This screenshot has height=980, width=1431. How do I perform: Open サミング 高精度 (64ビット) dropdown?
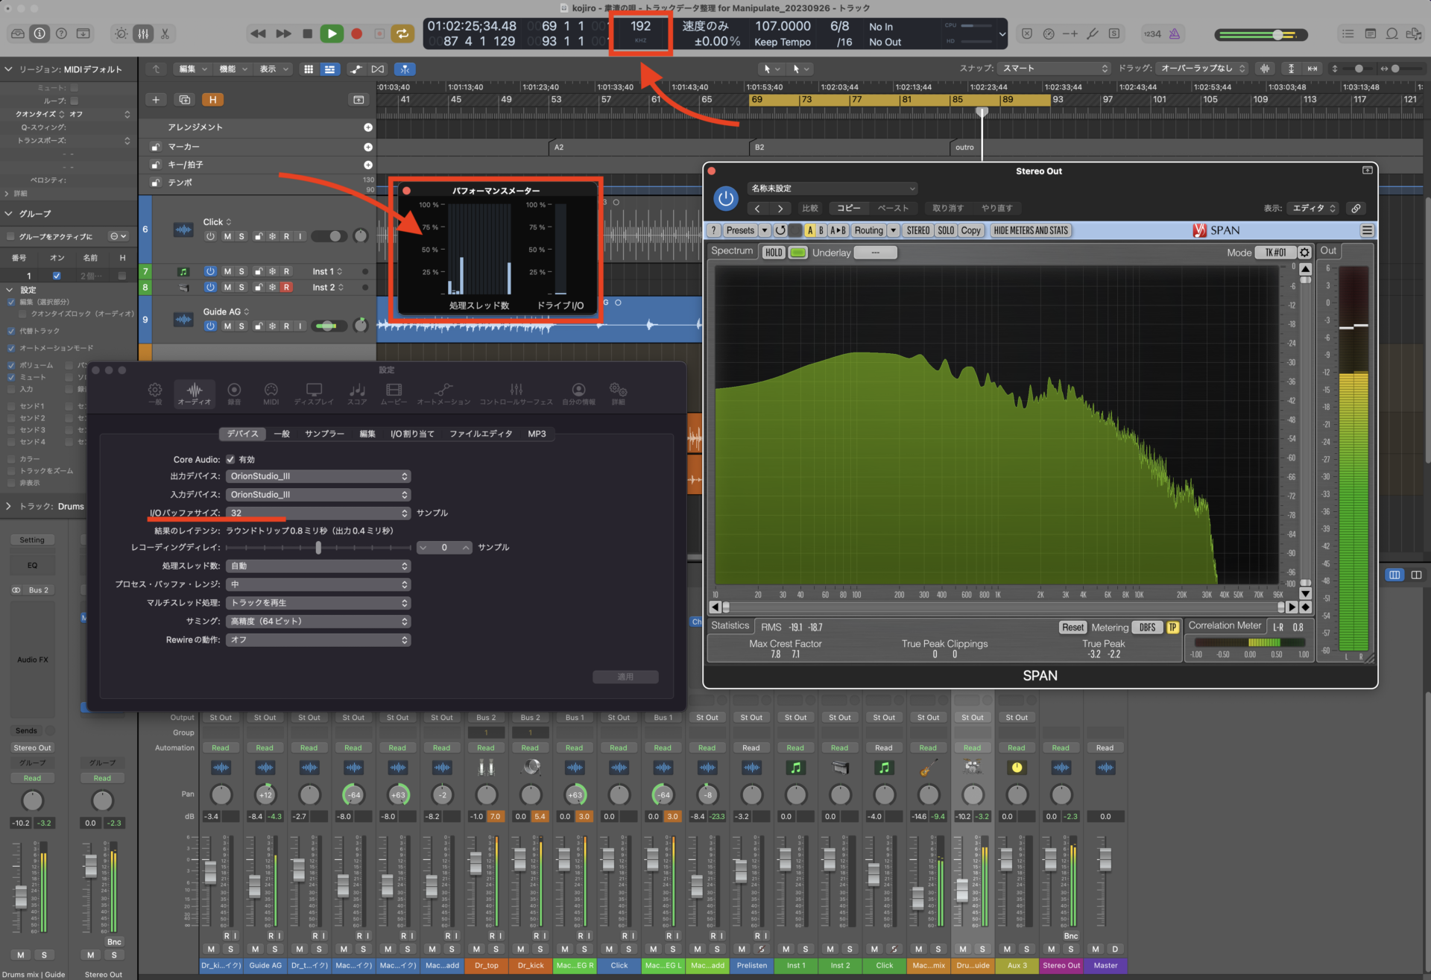click(x=318, y=621)
